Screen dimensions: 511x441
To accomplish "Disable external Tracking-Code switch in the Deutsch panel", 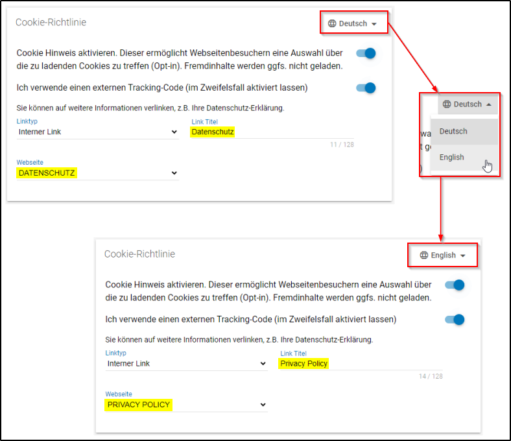I will point(366,88).
